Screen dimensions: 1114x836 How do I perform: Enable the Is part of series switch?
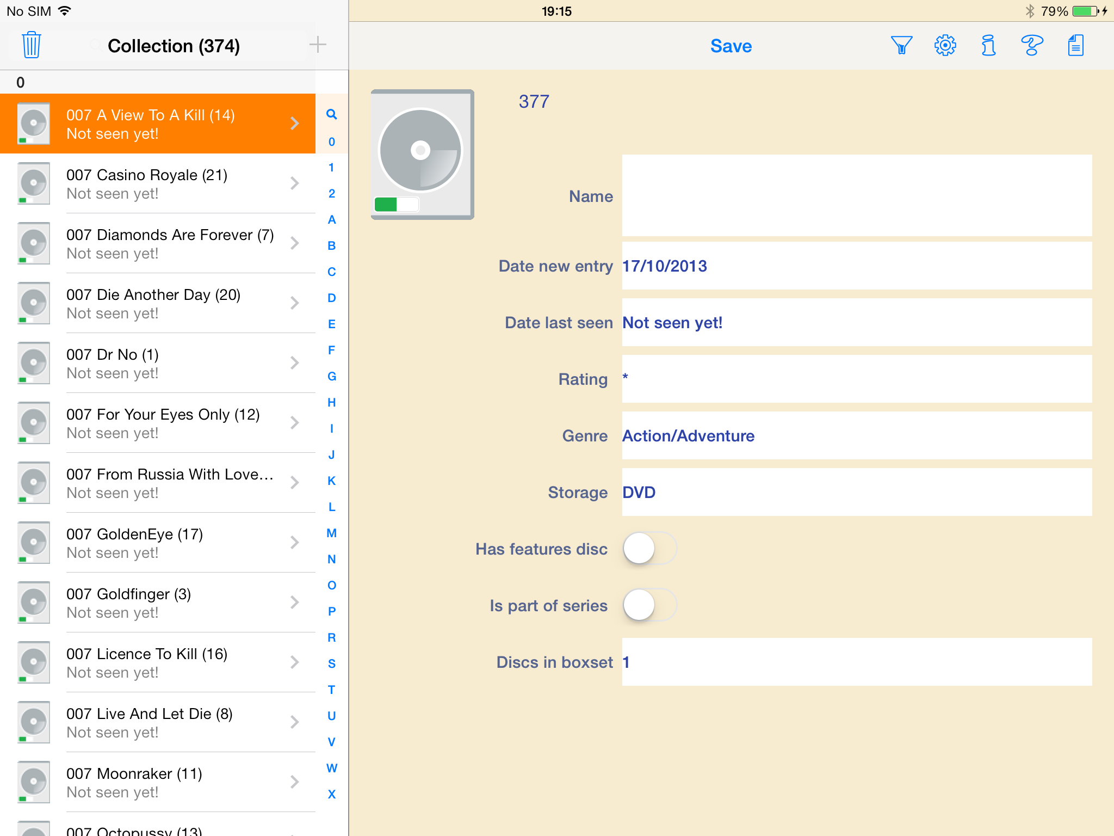(649, 605)
